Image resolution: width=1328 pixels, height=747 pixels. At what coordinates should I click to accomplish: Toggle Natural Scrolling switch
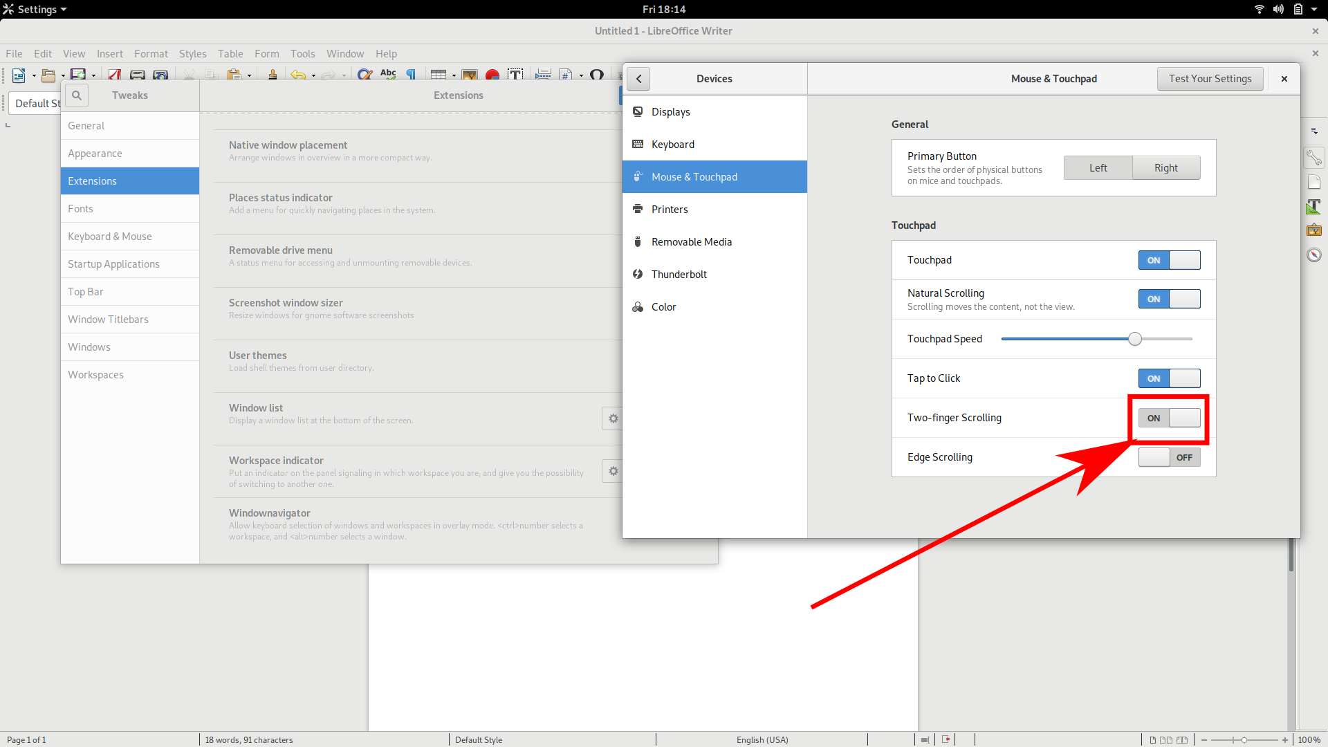point(1169,299)
